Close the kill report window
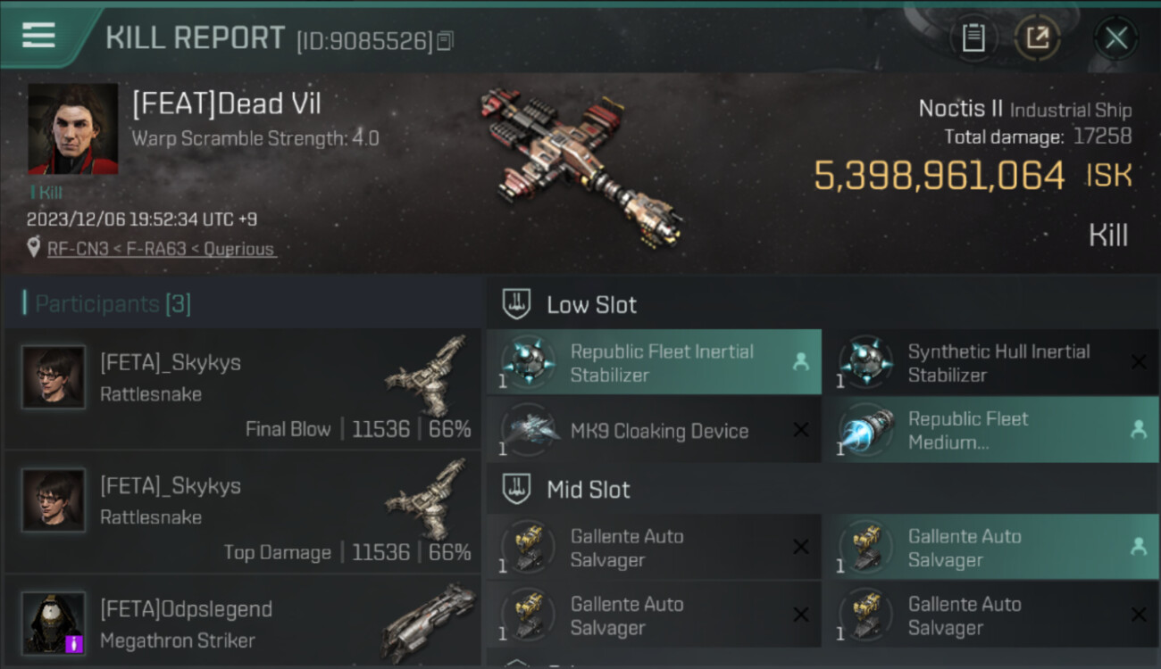 (1116, 37)
